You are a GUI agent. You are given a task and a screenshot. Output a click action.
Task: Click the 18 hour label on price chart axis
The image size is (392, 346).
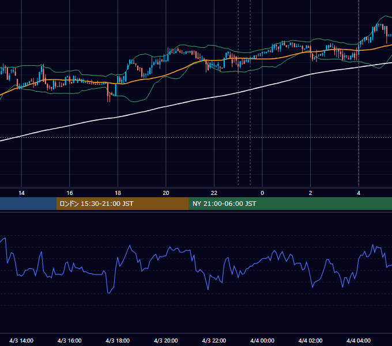coord(118,193)
